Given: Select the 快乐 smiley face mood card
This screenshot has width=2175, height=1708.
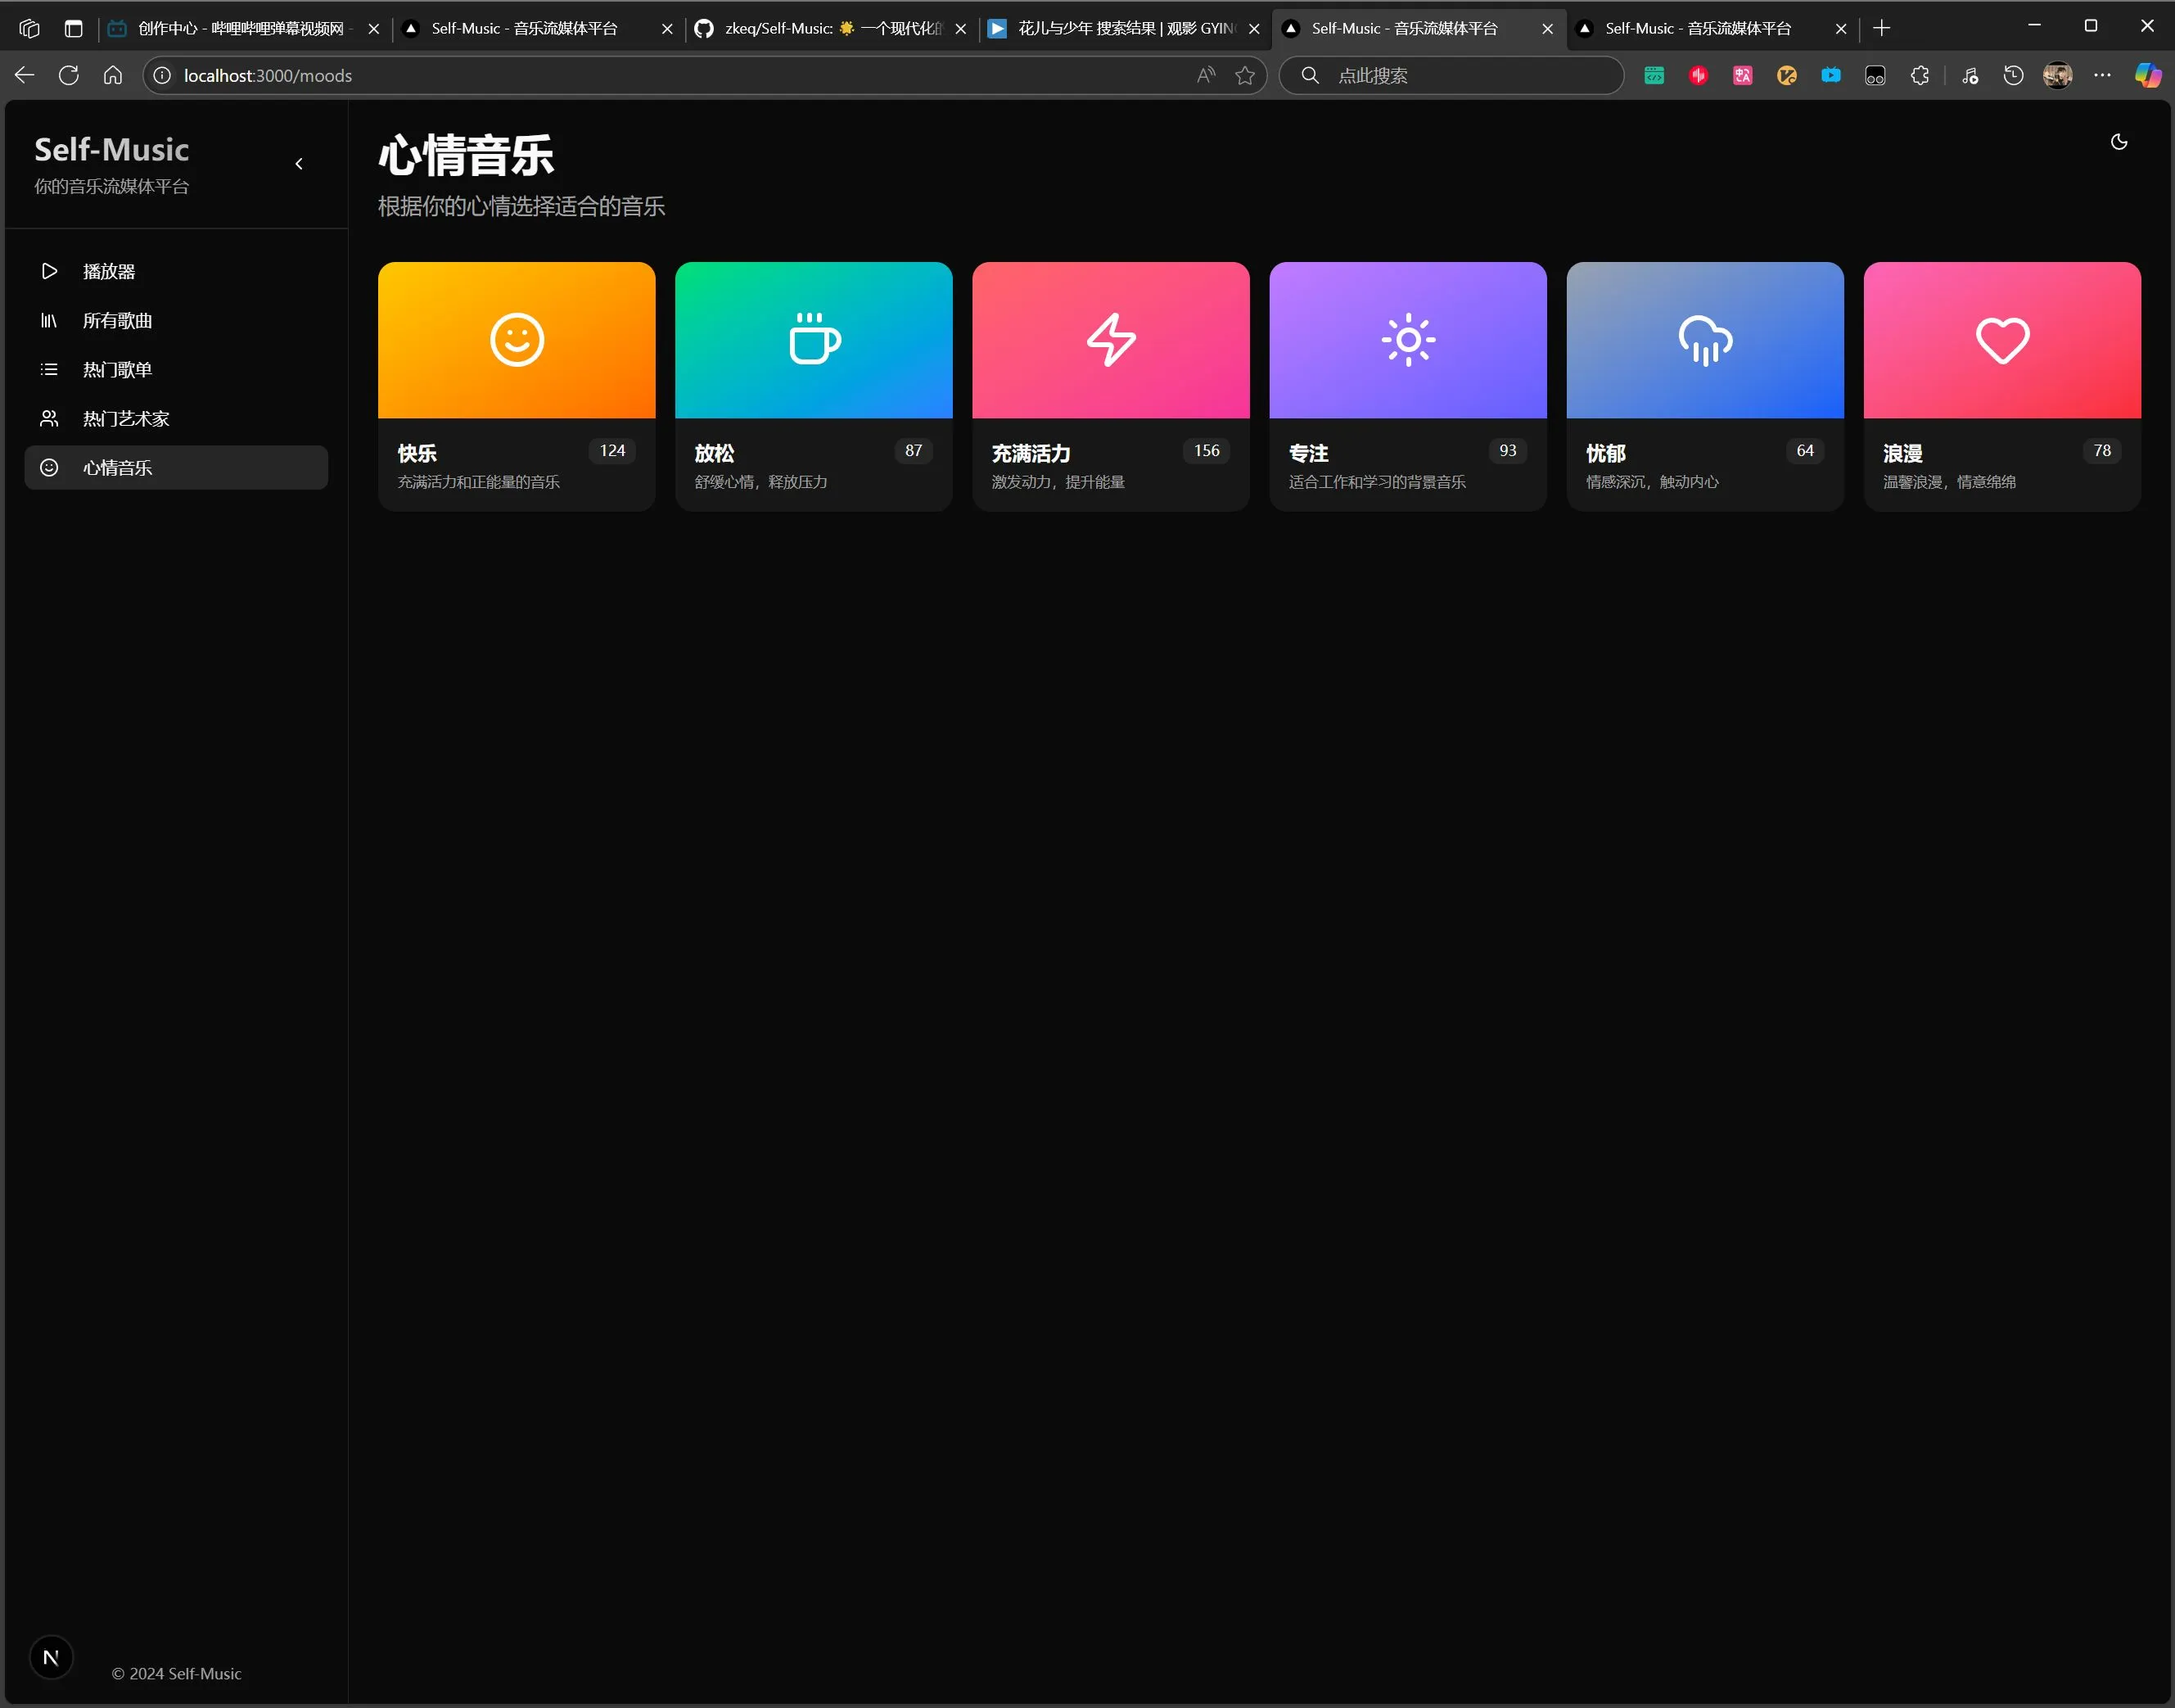Looking at the screenshot, I should point(516,340).
